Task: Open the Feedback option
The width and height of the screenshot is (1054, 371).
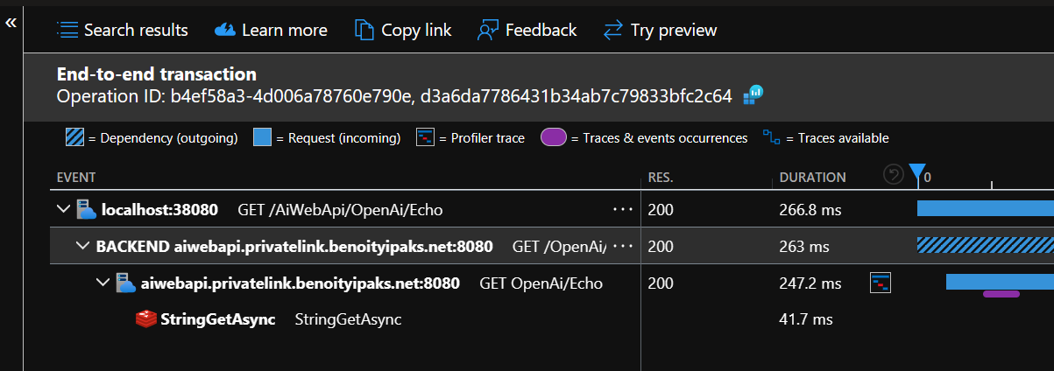Action: coord(527,30)
